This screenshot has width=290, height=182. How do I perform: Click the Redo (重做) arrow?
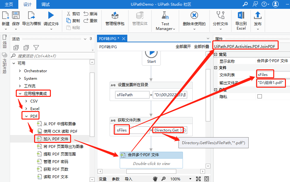pos(86,21)
